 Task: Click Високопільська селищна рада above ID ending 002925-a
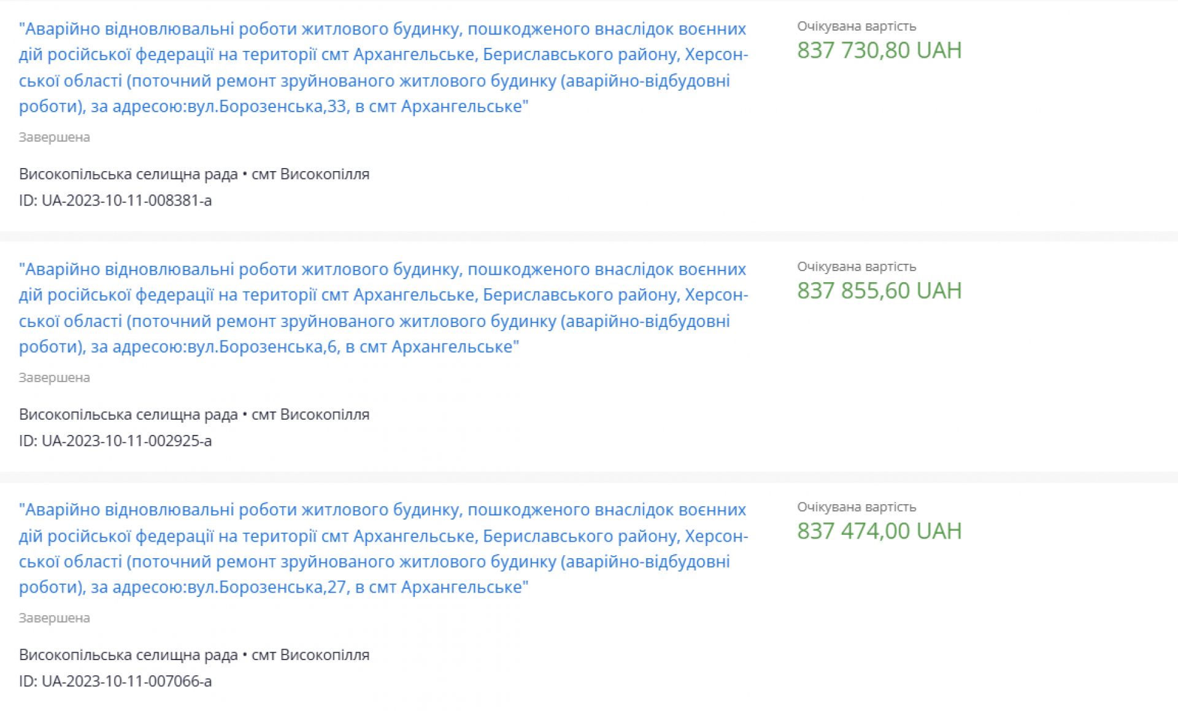point(128,415)
